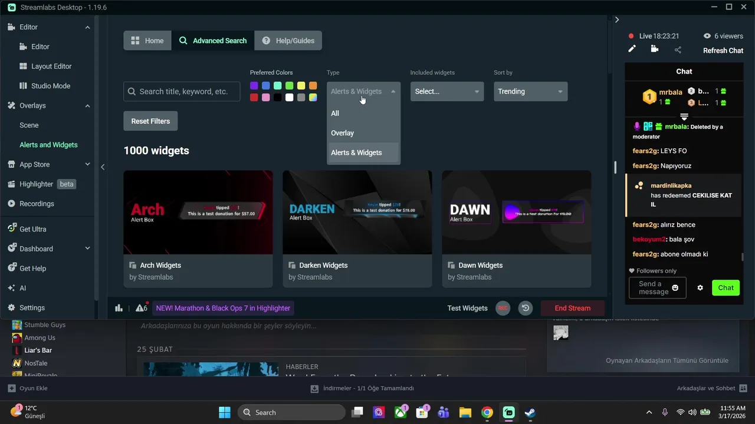This screenshot has height=424, width=755.
Task: Choose Alerts & Widgets in Type list
Action: (363, 153)
